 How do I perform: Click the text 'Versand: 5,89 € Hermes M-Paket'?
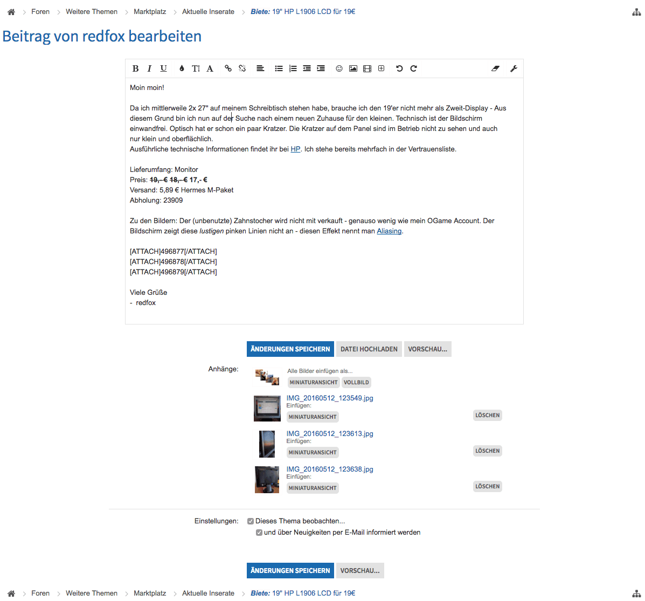pos(182,190)
